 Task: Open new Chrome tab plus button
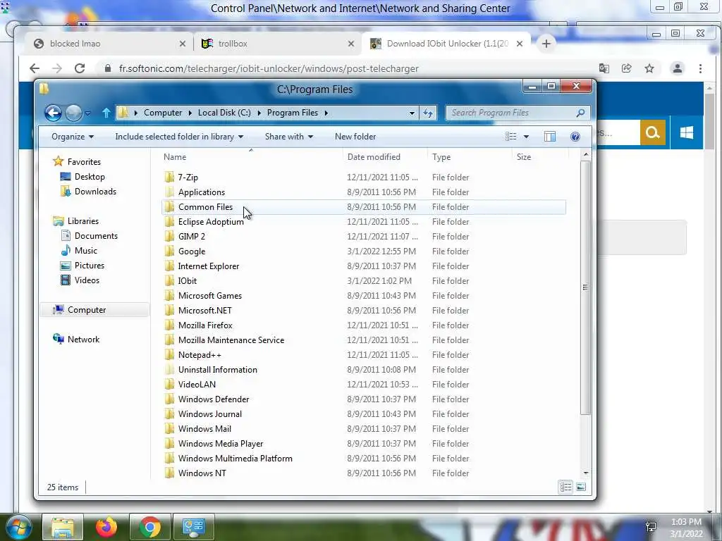(x=546, y=44)
